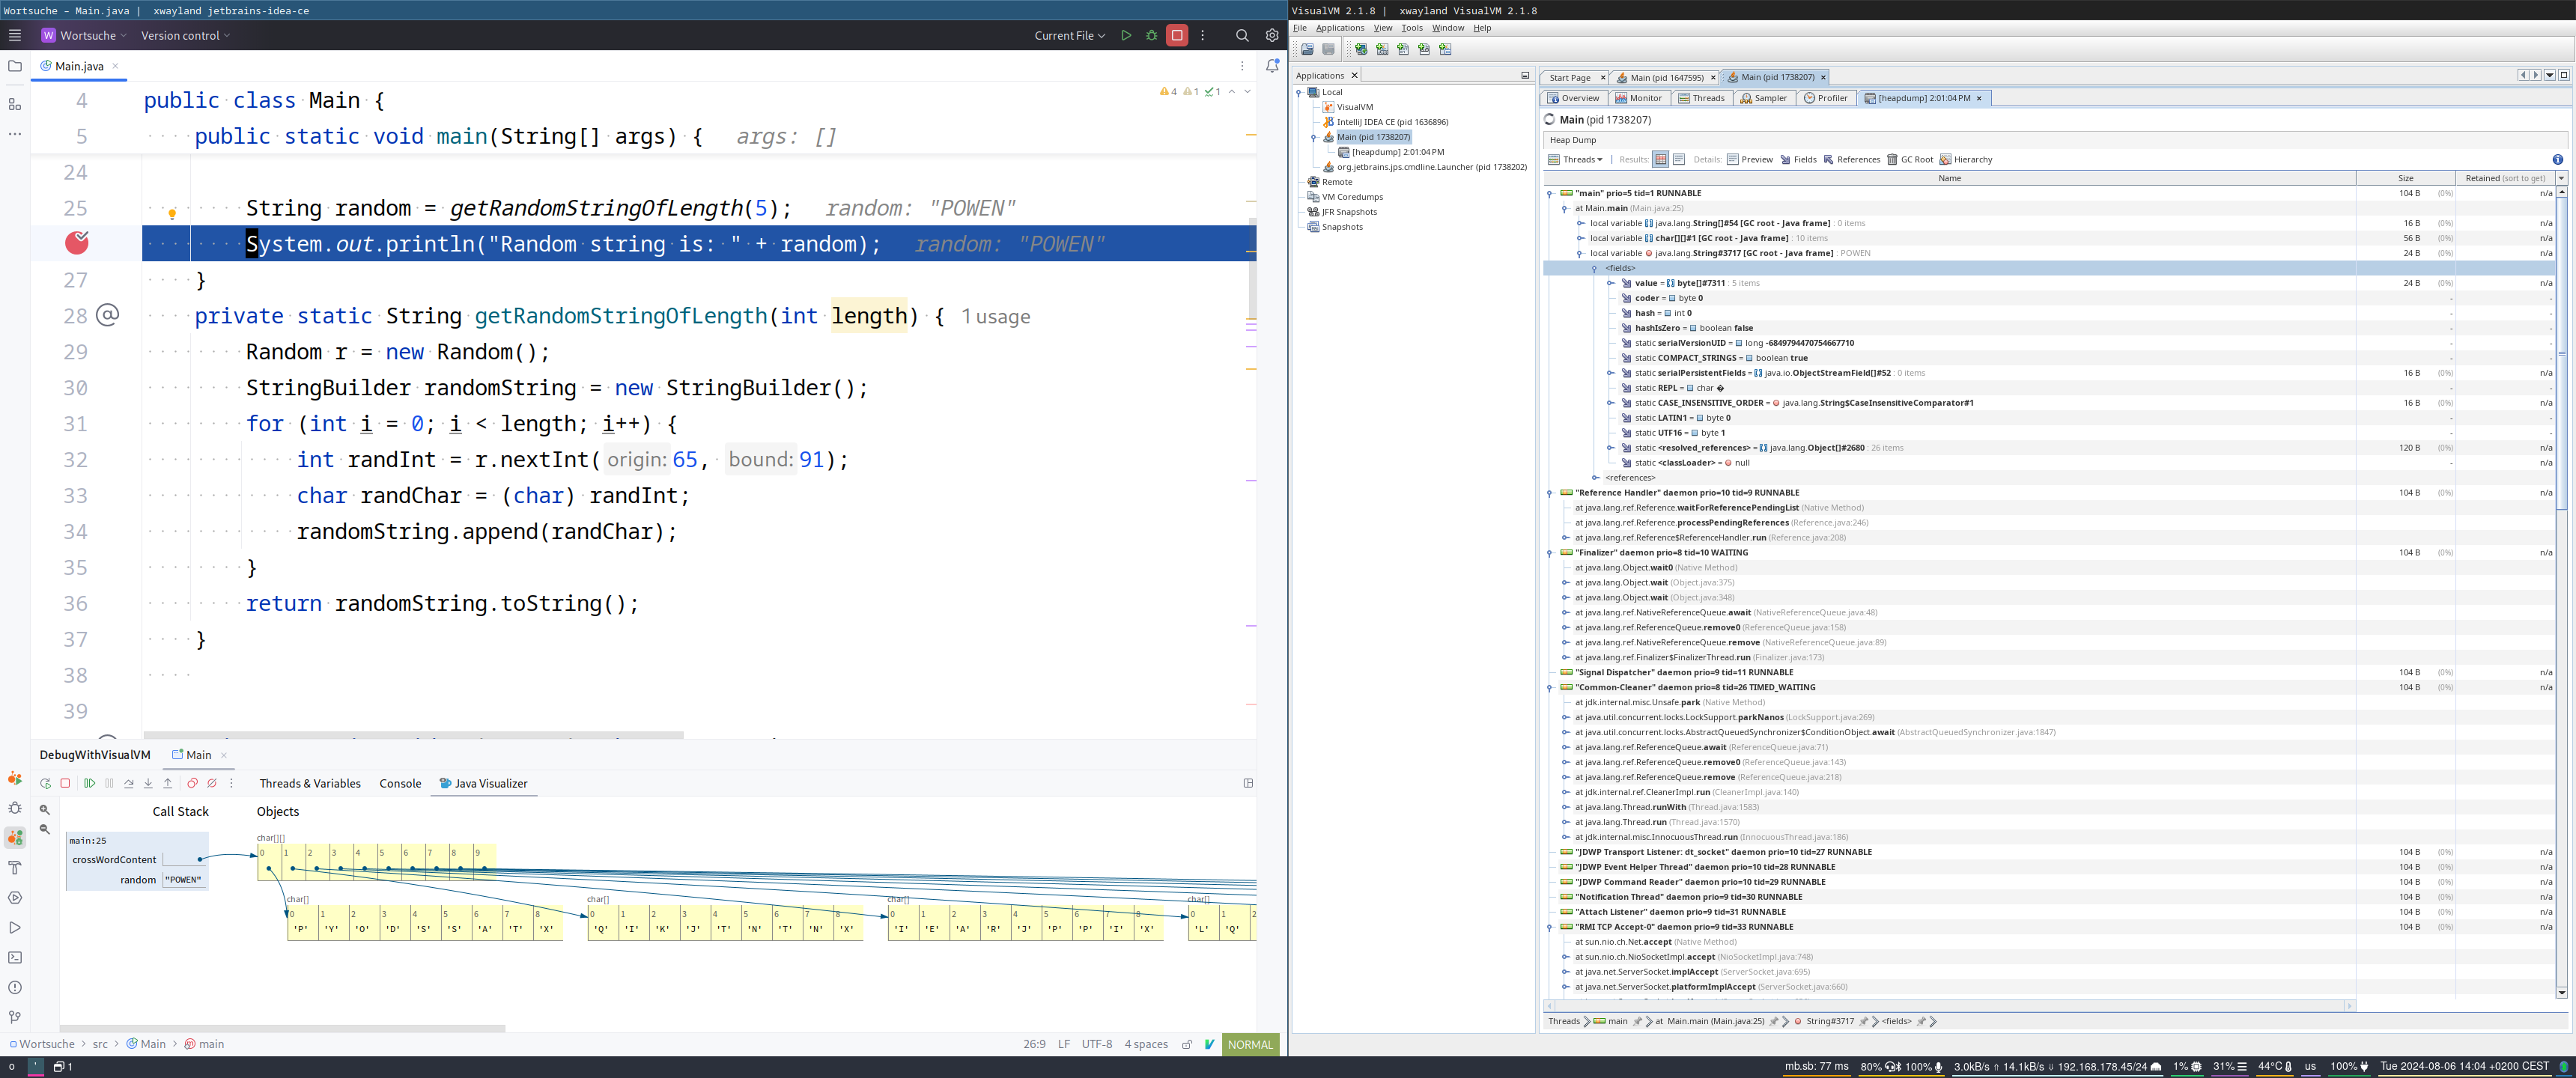Viewport: 2576px width, 1078px height.
Task: Collapse the "Reference Handler" thread node
Action: point(1550,493)
